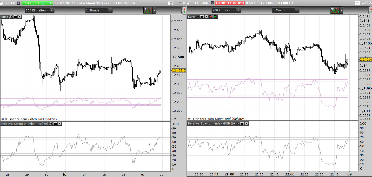Click the 22:00 marker on EURUSD axis
Image resolution: width=372 pixels, height=177 pixels.
click(289, 174)
